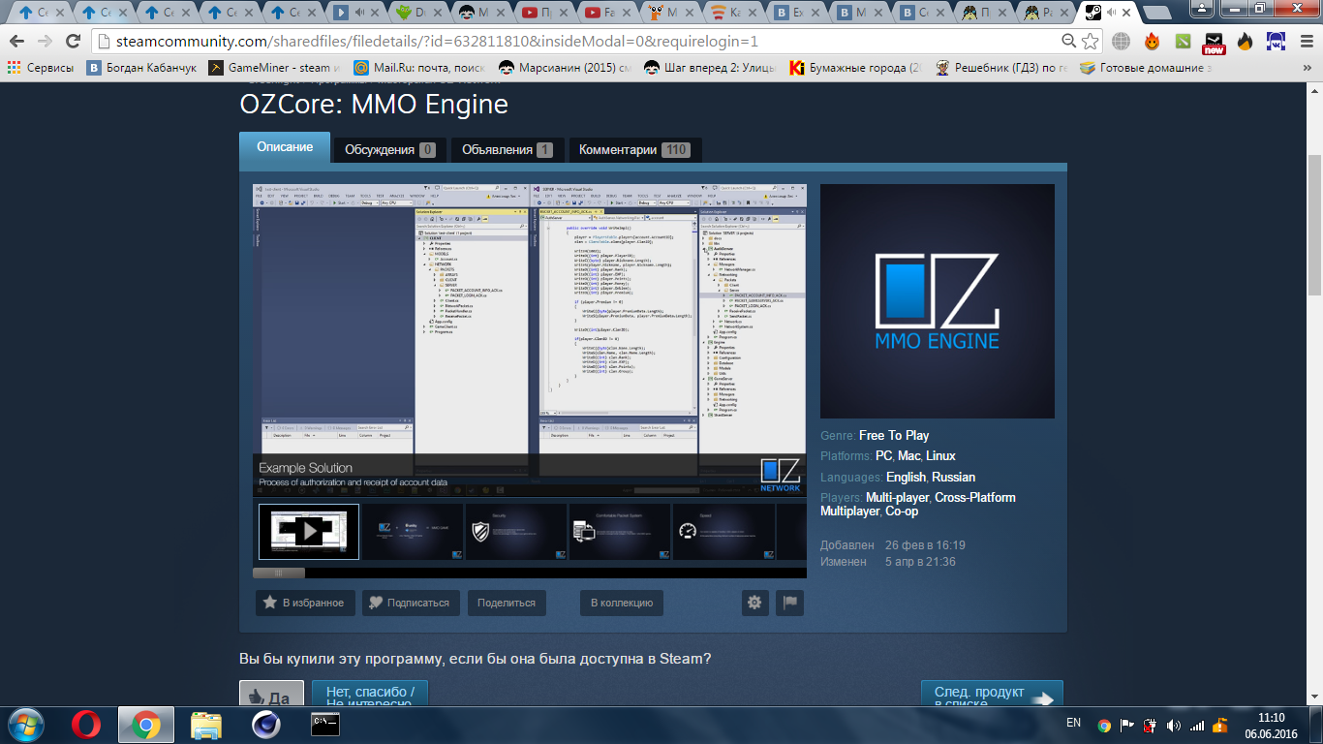Select the Speed screenshot thumbnail
The width and height of the screenshot is (1323, 744).
(x=723, y=531)
